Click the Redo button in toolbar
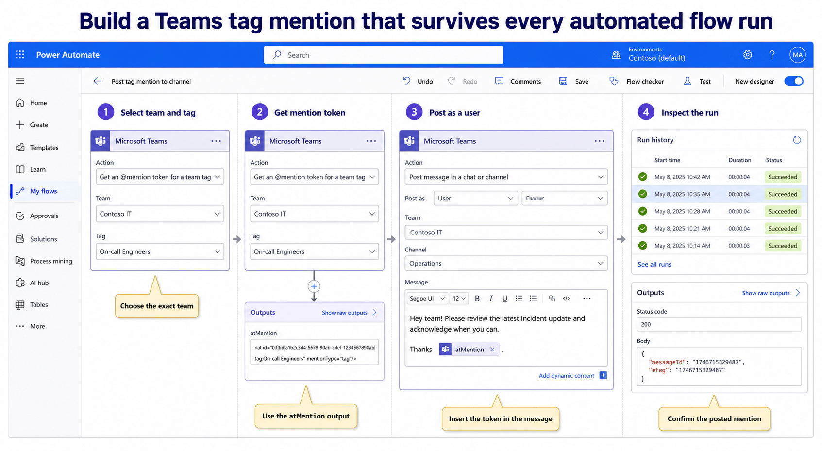Image resolution: width=822 pixels, height=451 pixels. coord(462,81)
